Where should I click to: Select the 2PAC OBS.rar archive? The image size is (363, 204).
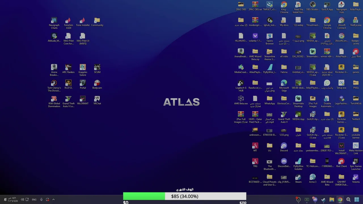coord(255,6)
